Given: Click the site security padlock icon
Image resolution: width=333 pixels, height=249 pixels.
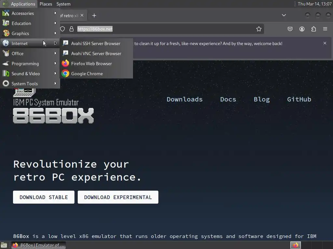Looking at the screenshot, I should 72,29.
